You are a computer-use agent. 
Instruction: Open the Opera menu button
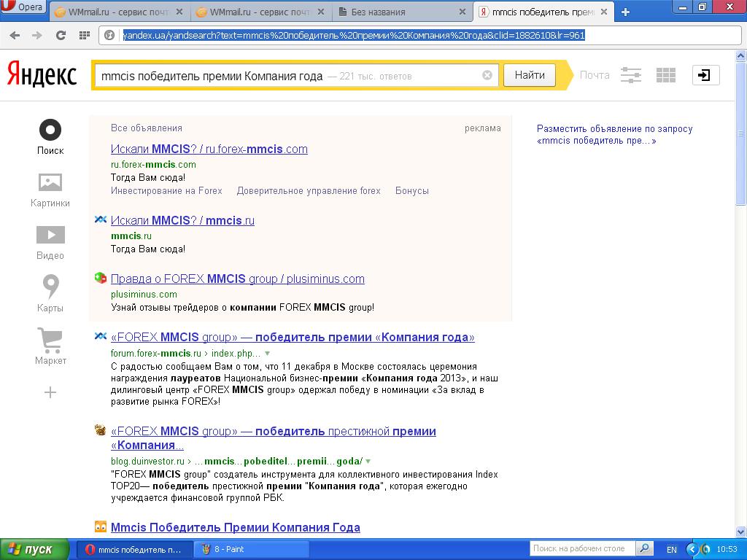23,7
